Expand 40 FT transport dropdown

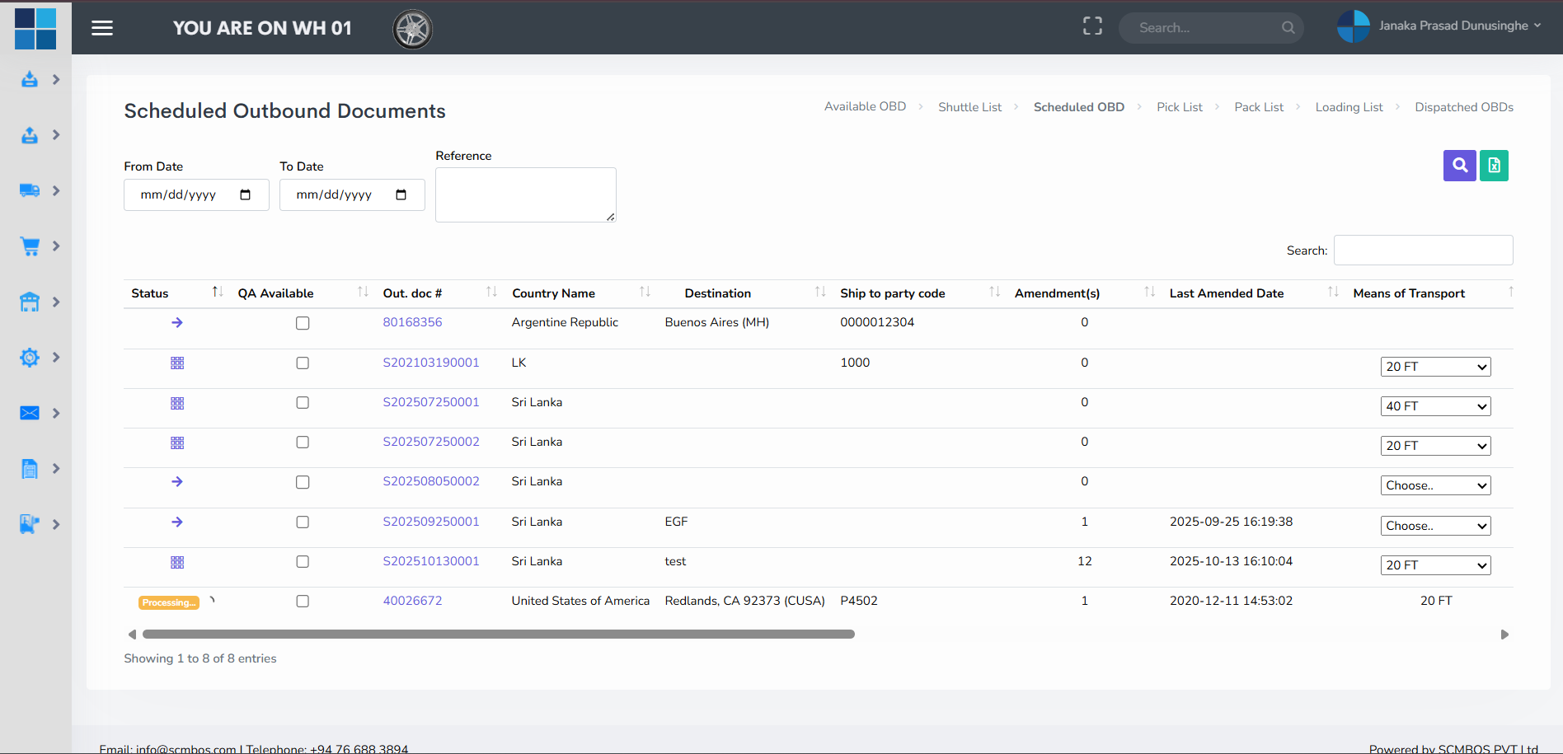[1435, 406]
